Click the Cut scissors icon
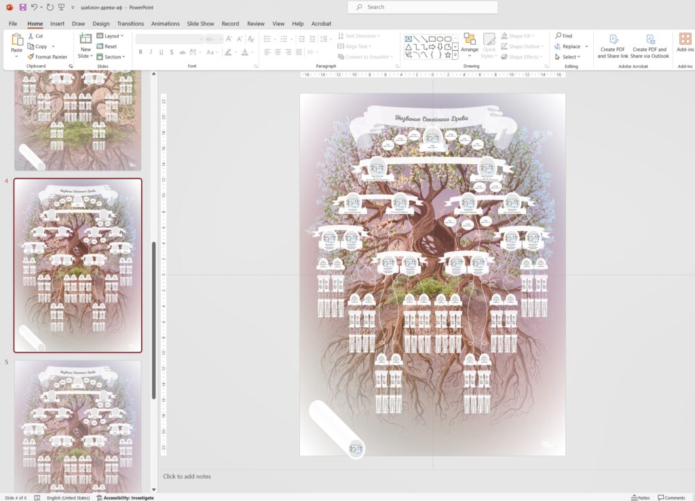695x501 pixels. (x=31, y=36)
